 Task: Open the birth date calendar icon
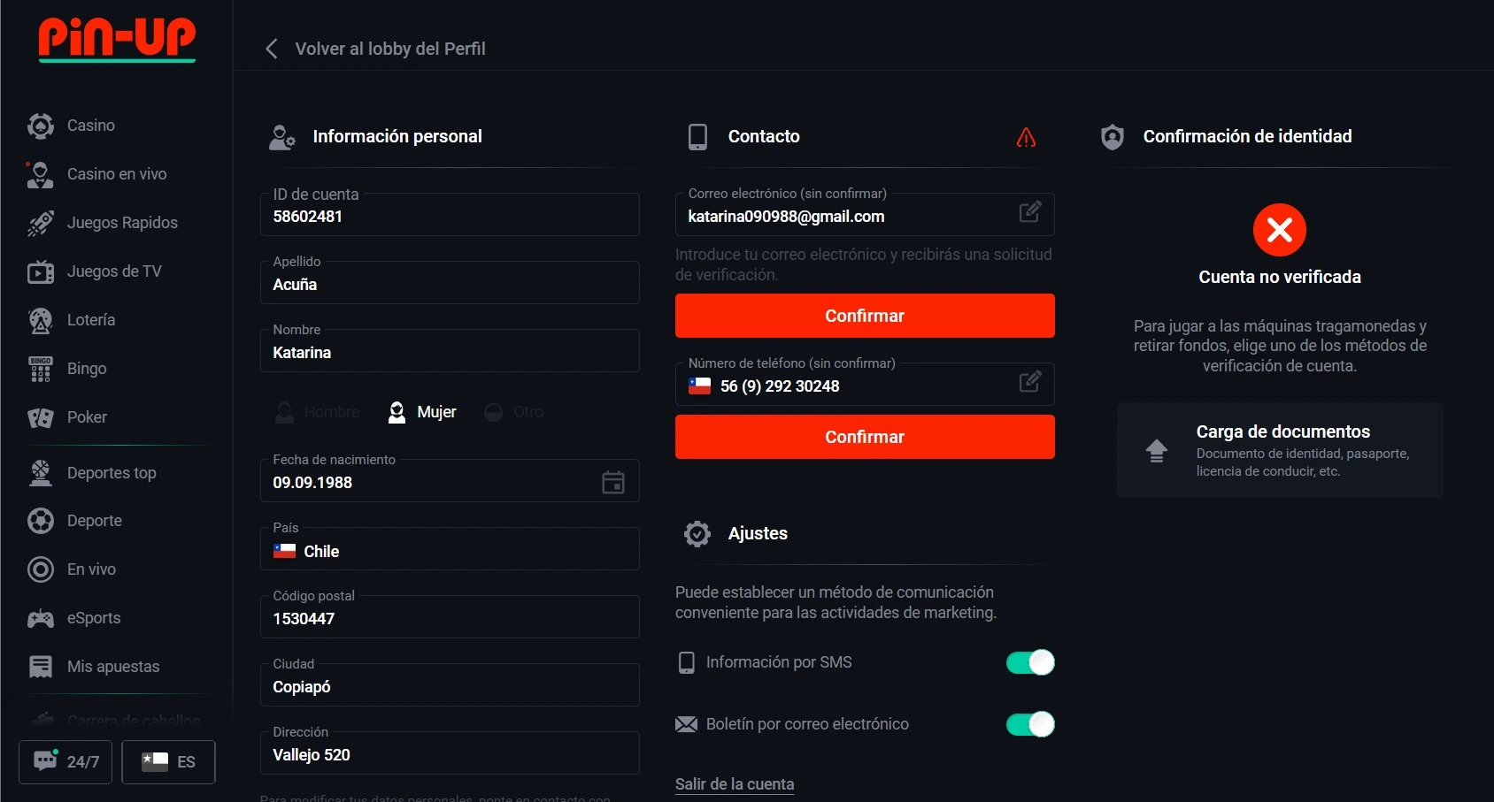(613, 482)
